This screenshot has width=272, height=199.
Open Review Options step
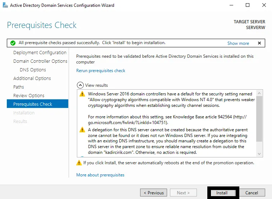(29, 95)
